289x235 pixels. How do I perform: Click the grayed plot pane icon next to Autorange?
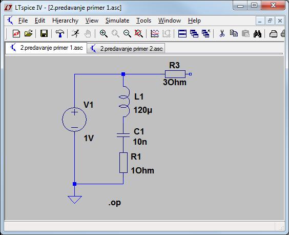167,34
